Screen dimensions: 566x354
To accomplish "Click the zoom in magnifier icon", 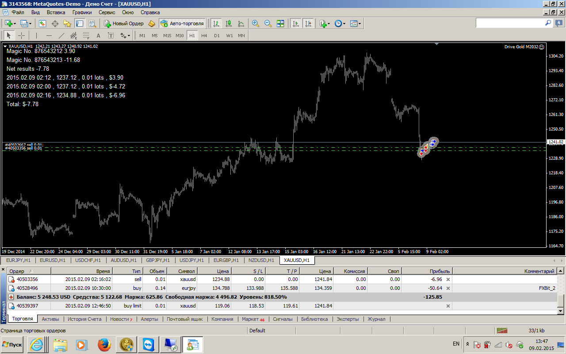I will (256, 23).
